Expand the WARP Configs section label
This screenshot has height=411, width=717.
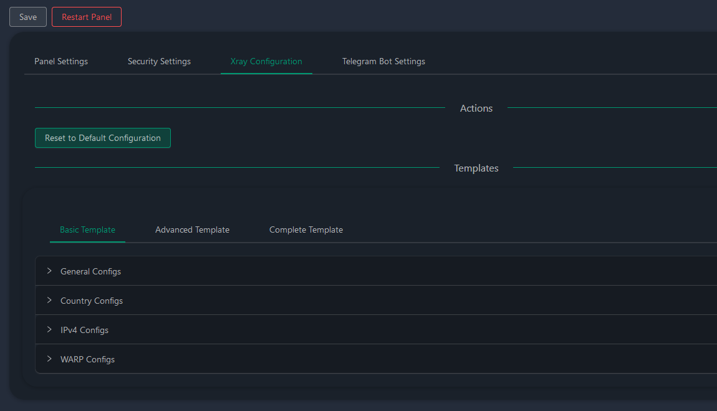click(x=87, y=359)
